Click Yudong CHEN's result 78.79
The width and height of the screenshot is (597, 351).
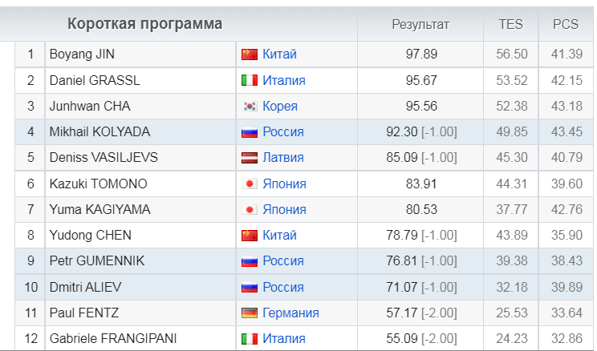click(x=402, y=235)
